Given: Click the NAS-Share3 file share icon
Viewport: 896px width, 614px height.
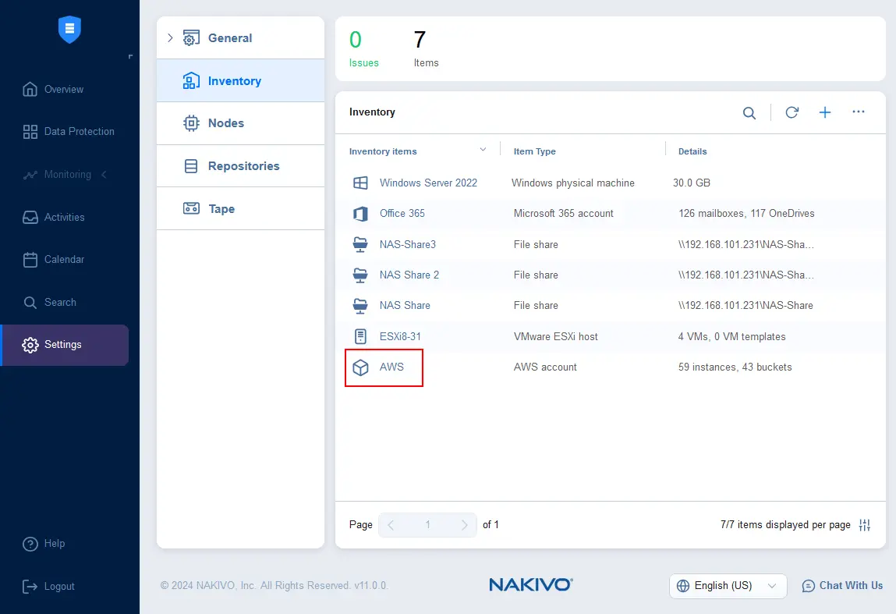Looking at the screenshot, I should 360,245.
